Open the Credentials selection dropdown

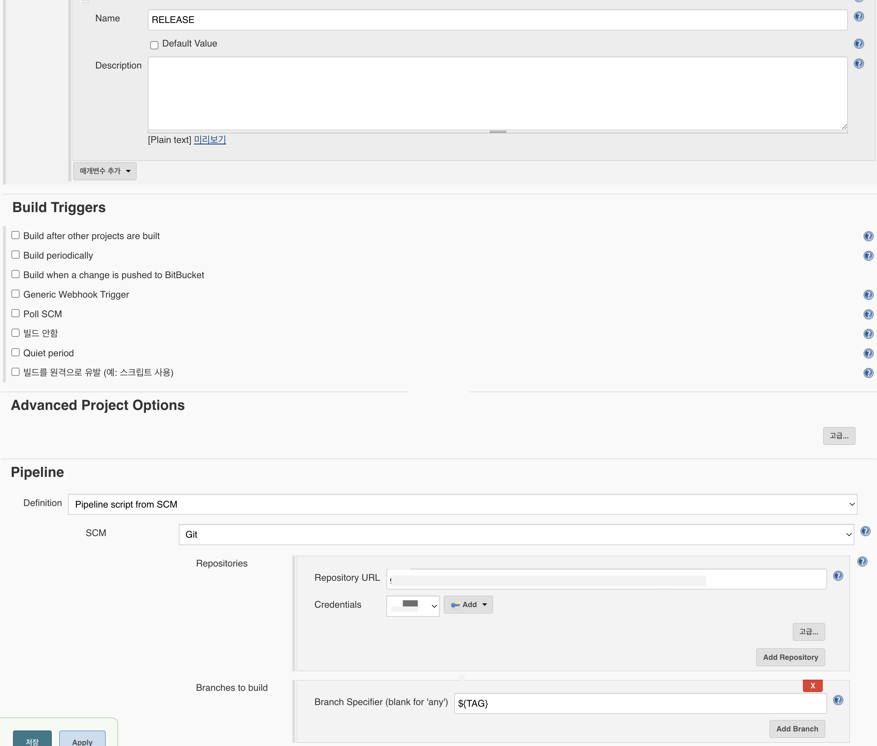[x=412, y=606]
